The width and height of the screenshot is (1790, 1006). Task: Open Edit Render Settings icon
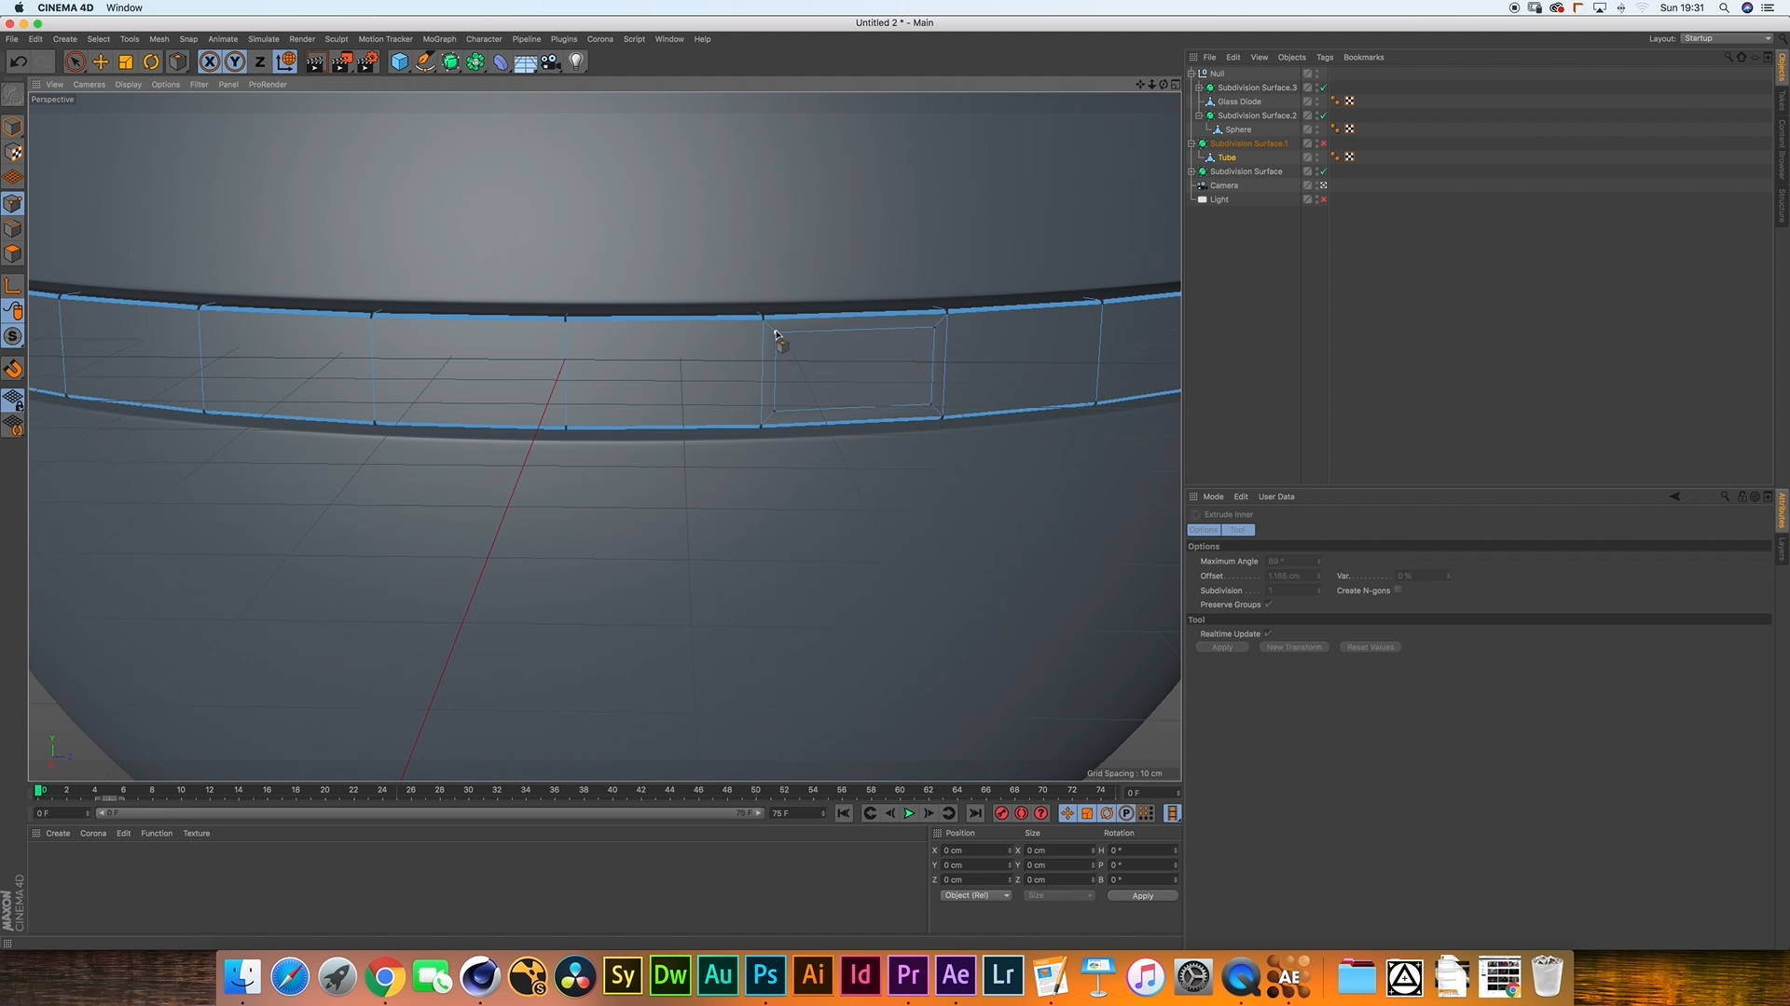pyautogui.click(x=367, y=62)
